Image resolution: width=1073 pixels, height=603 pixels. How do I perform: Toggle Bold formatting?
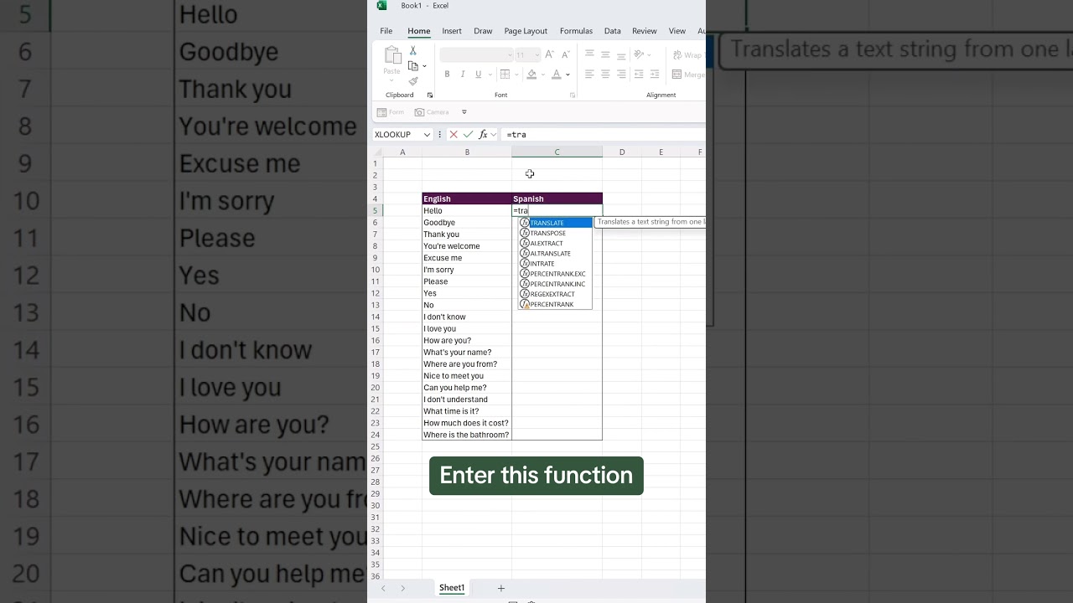tap(448, 74)
